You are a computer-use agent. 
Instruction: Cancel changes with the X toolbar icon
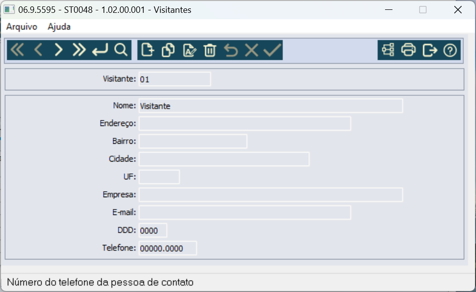point(252,50)
